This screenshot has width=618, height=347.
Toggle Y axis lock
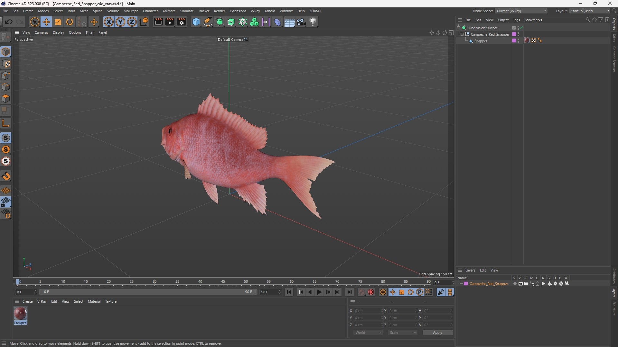(x=120, y=22)
